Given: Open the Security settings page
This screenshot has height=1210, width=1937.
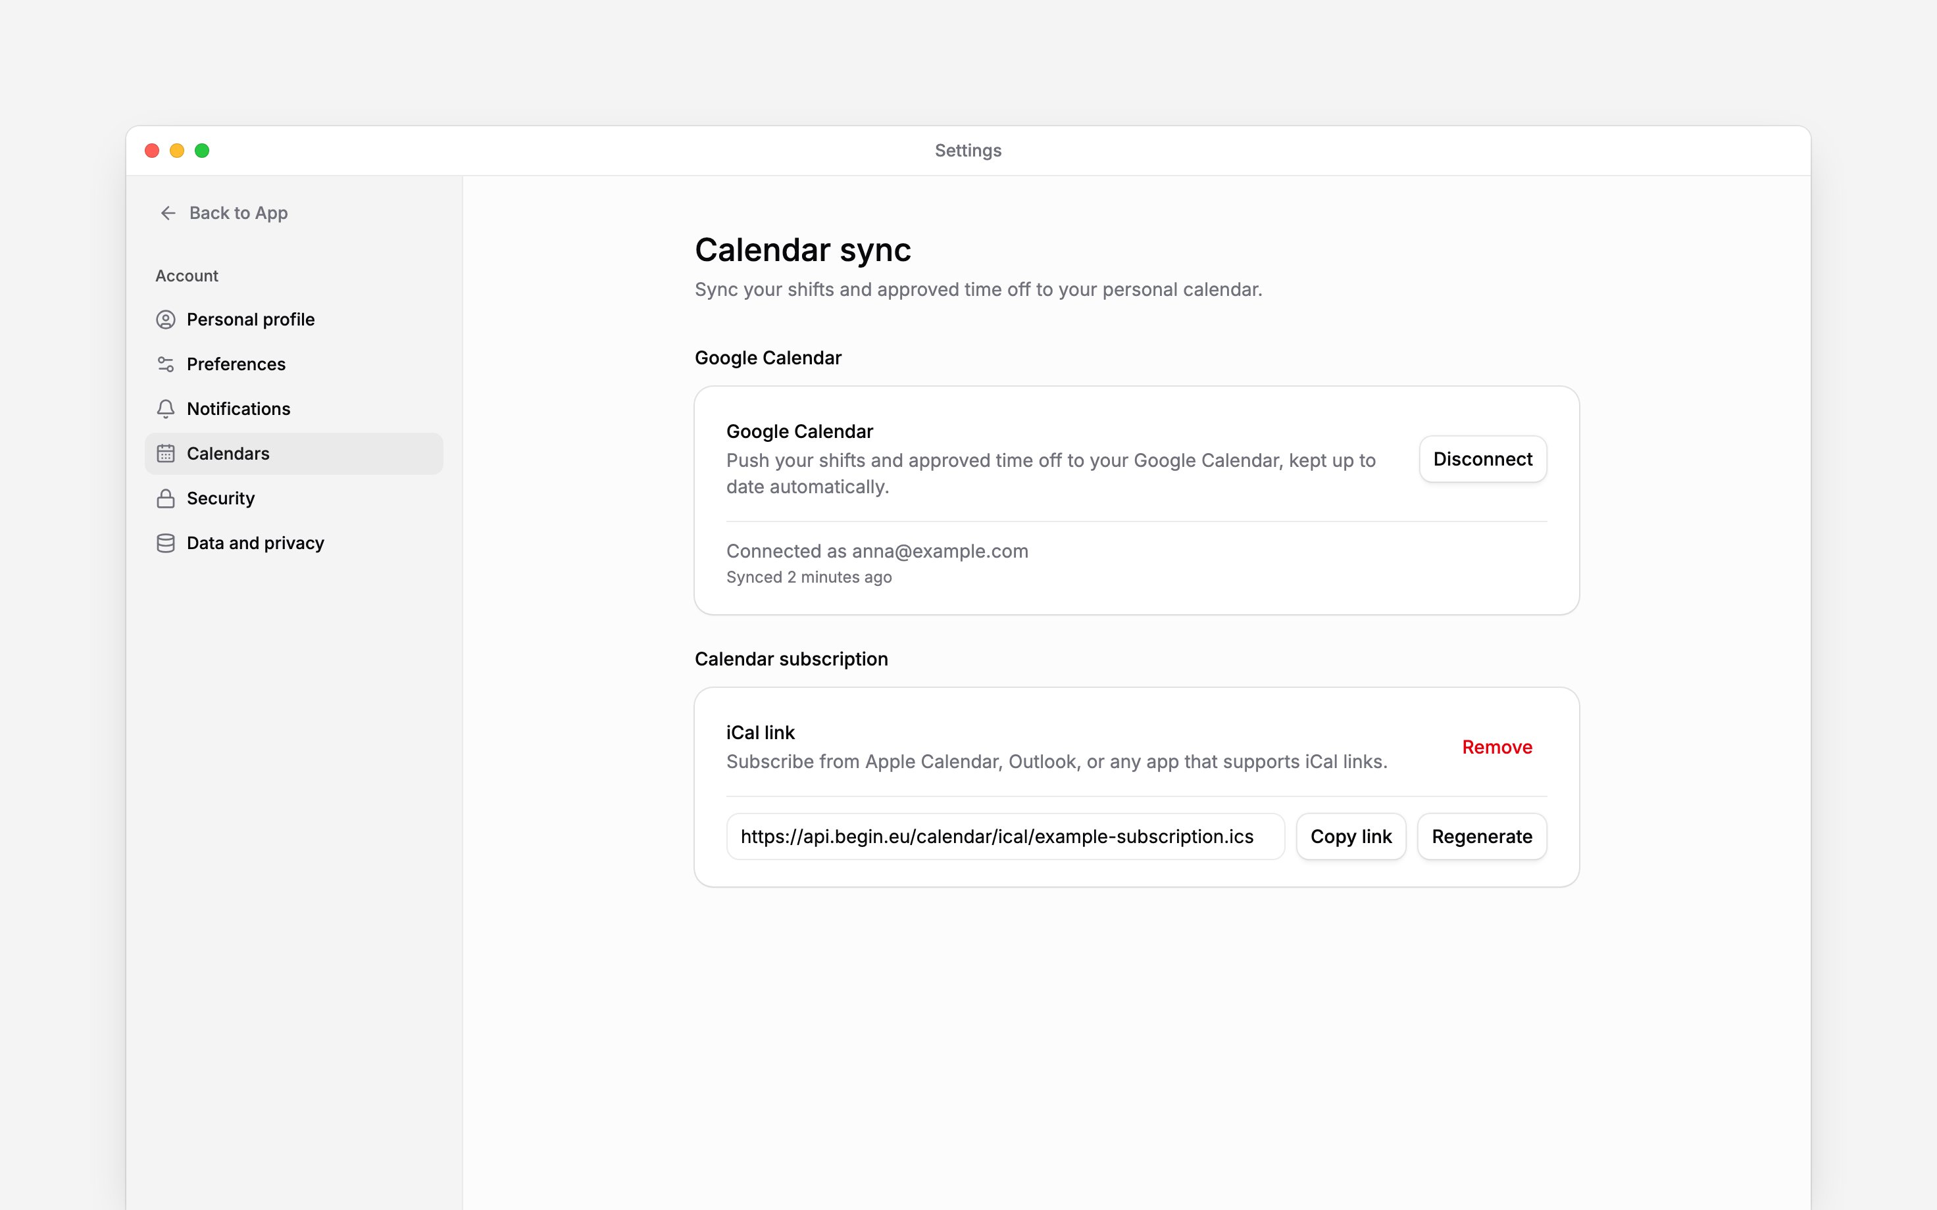Looking at the screenshot, I should [293, 498].
